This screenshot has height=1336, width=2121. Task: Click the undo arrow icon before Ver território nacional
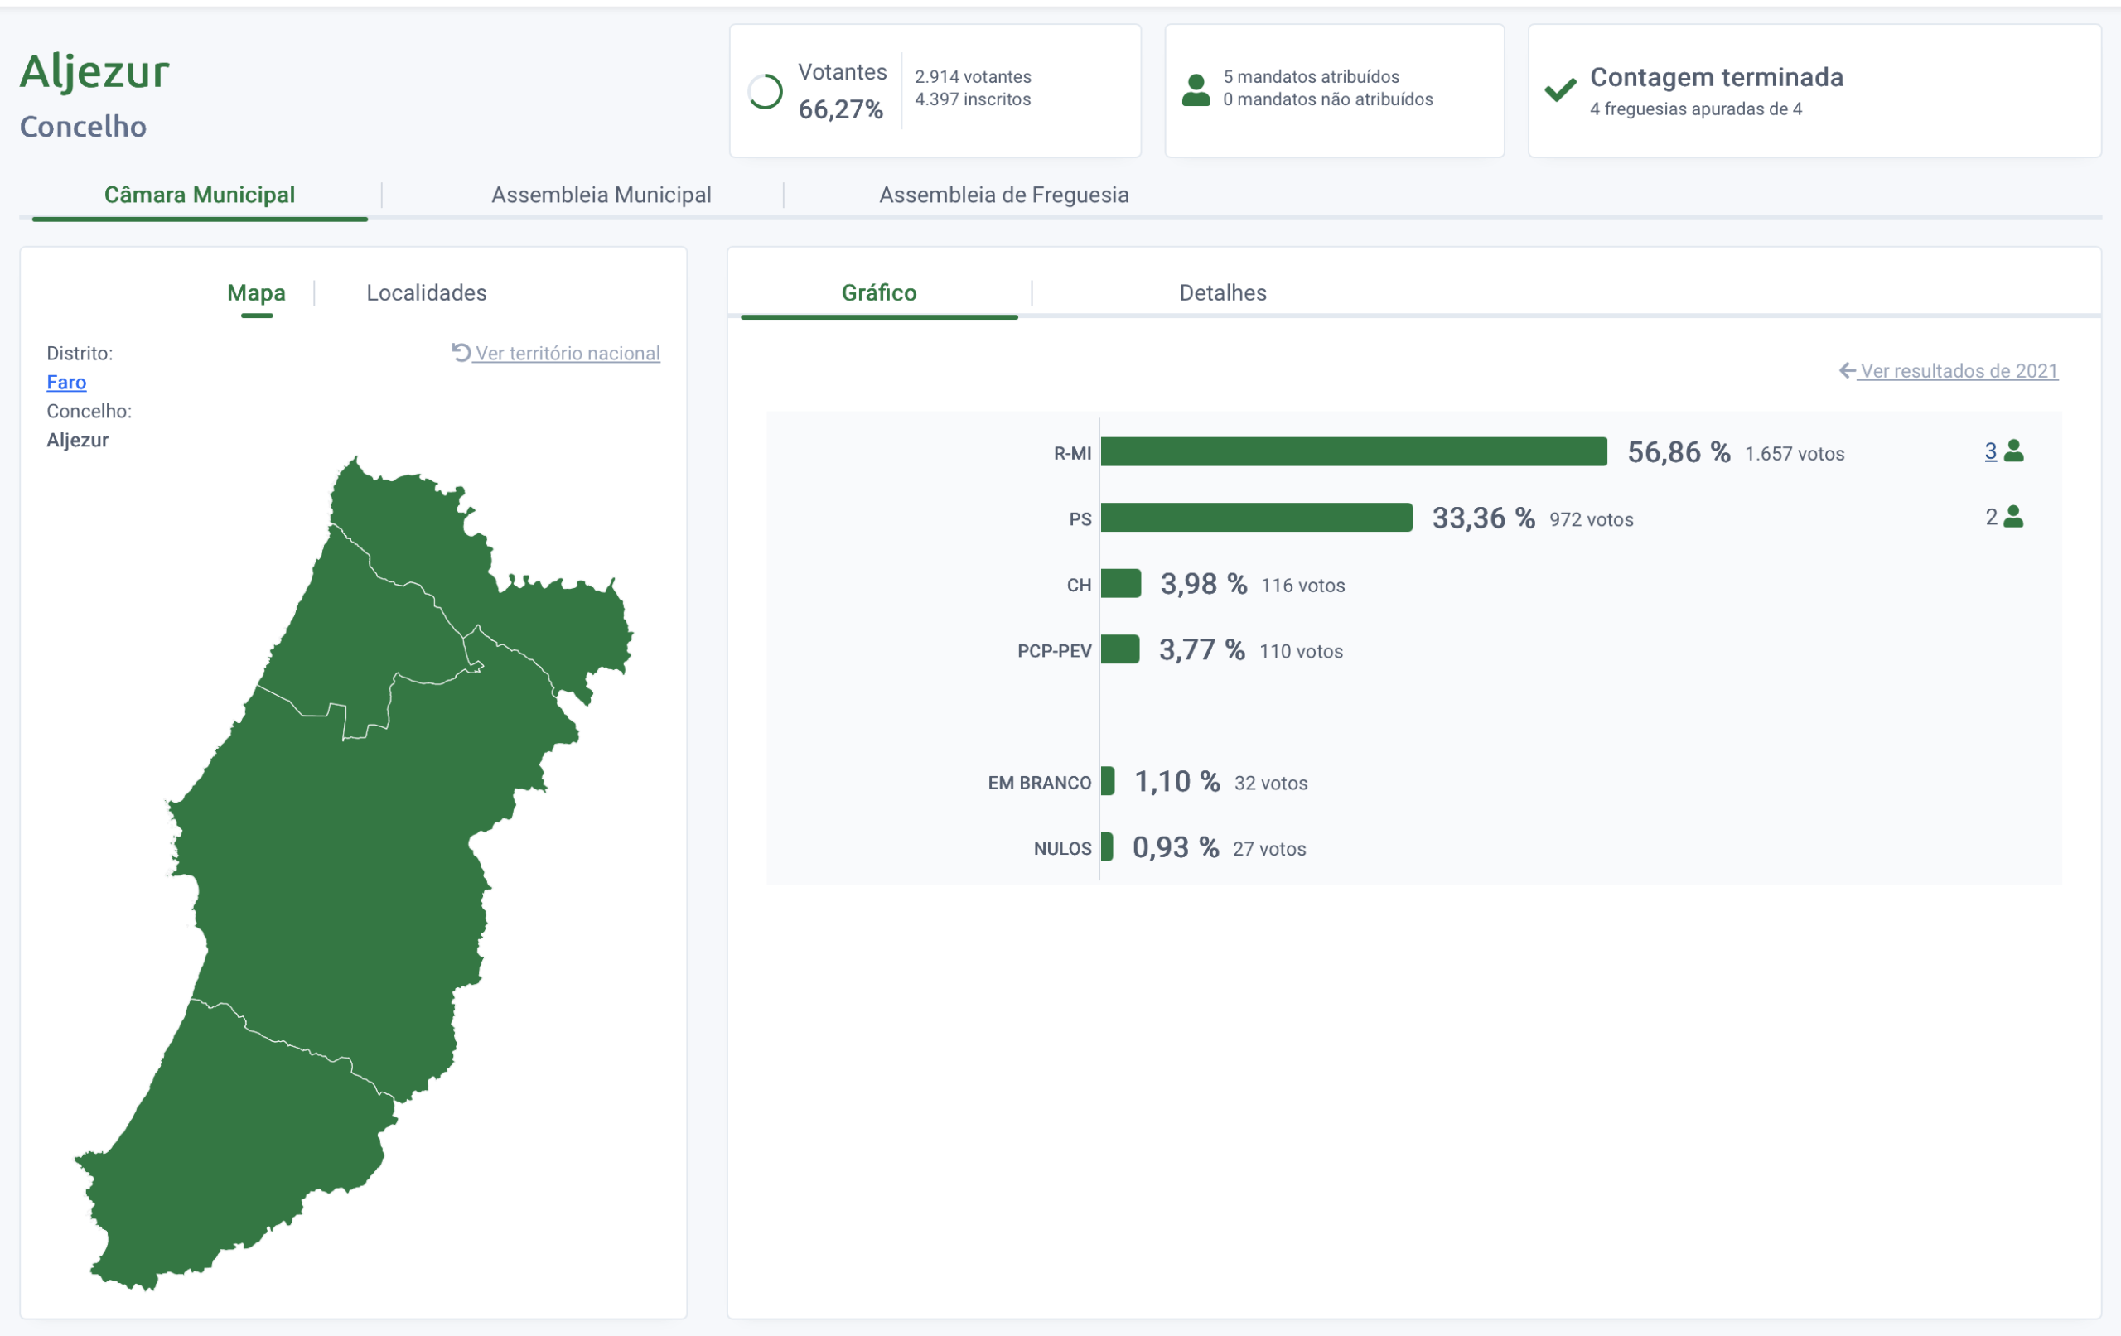tap(461, 352)
